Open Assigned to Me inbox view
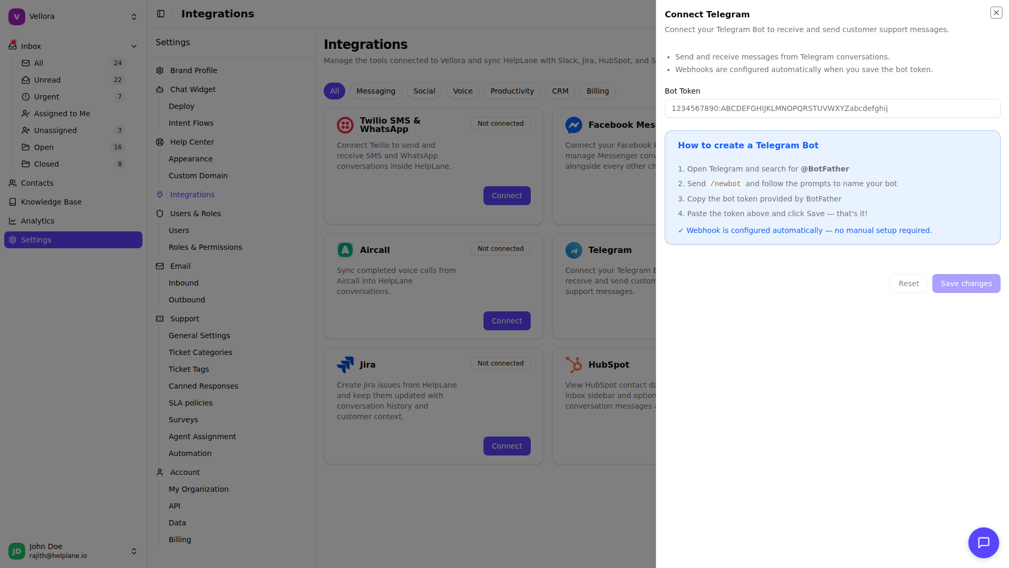 (x=73, y=114)
